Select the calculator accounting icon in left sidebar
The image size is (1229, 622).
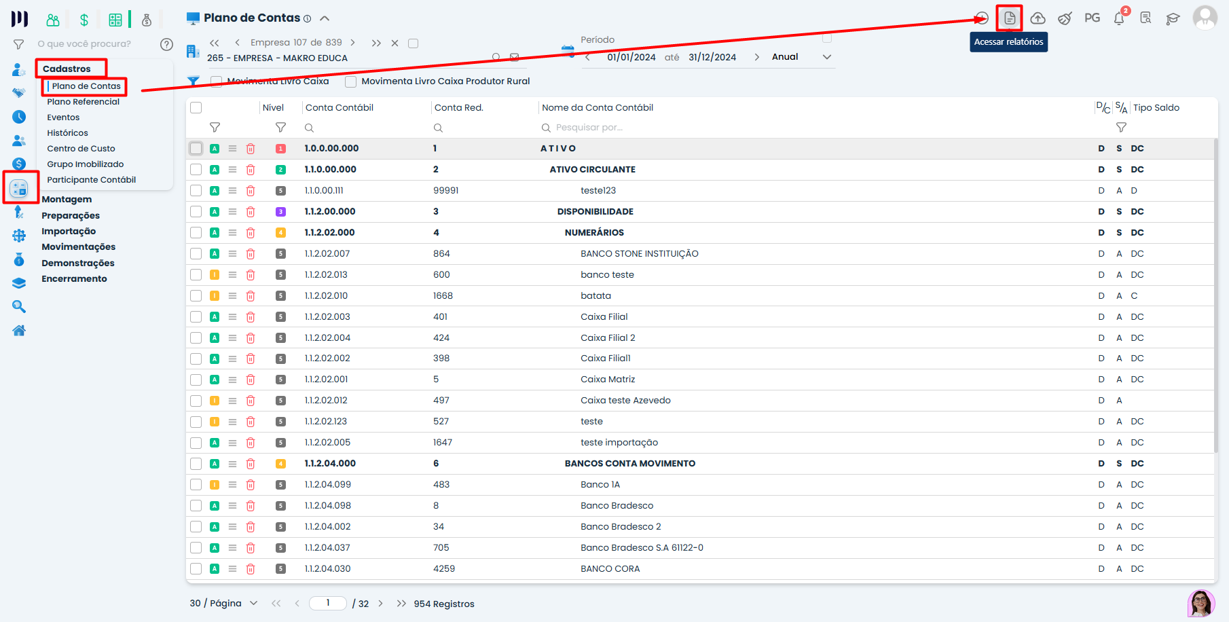click(x=19, y=188)
